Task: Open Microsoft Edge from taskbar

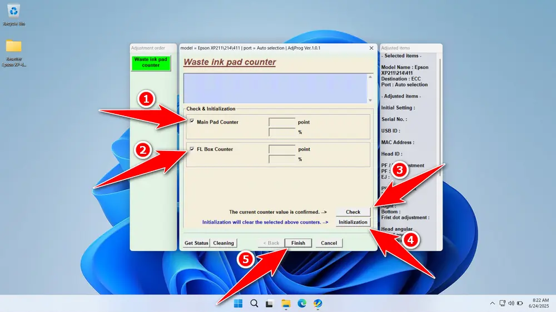Action: 302,304
